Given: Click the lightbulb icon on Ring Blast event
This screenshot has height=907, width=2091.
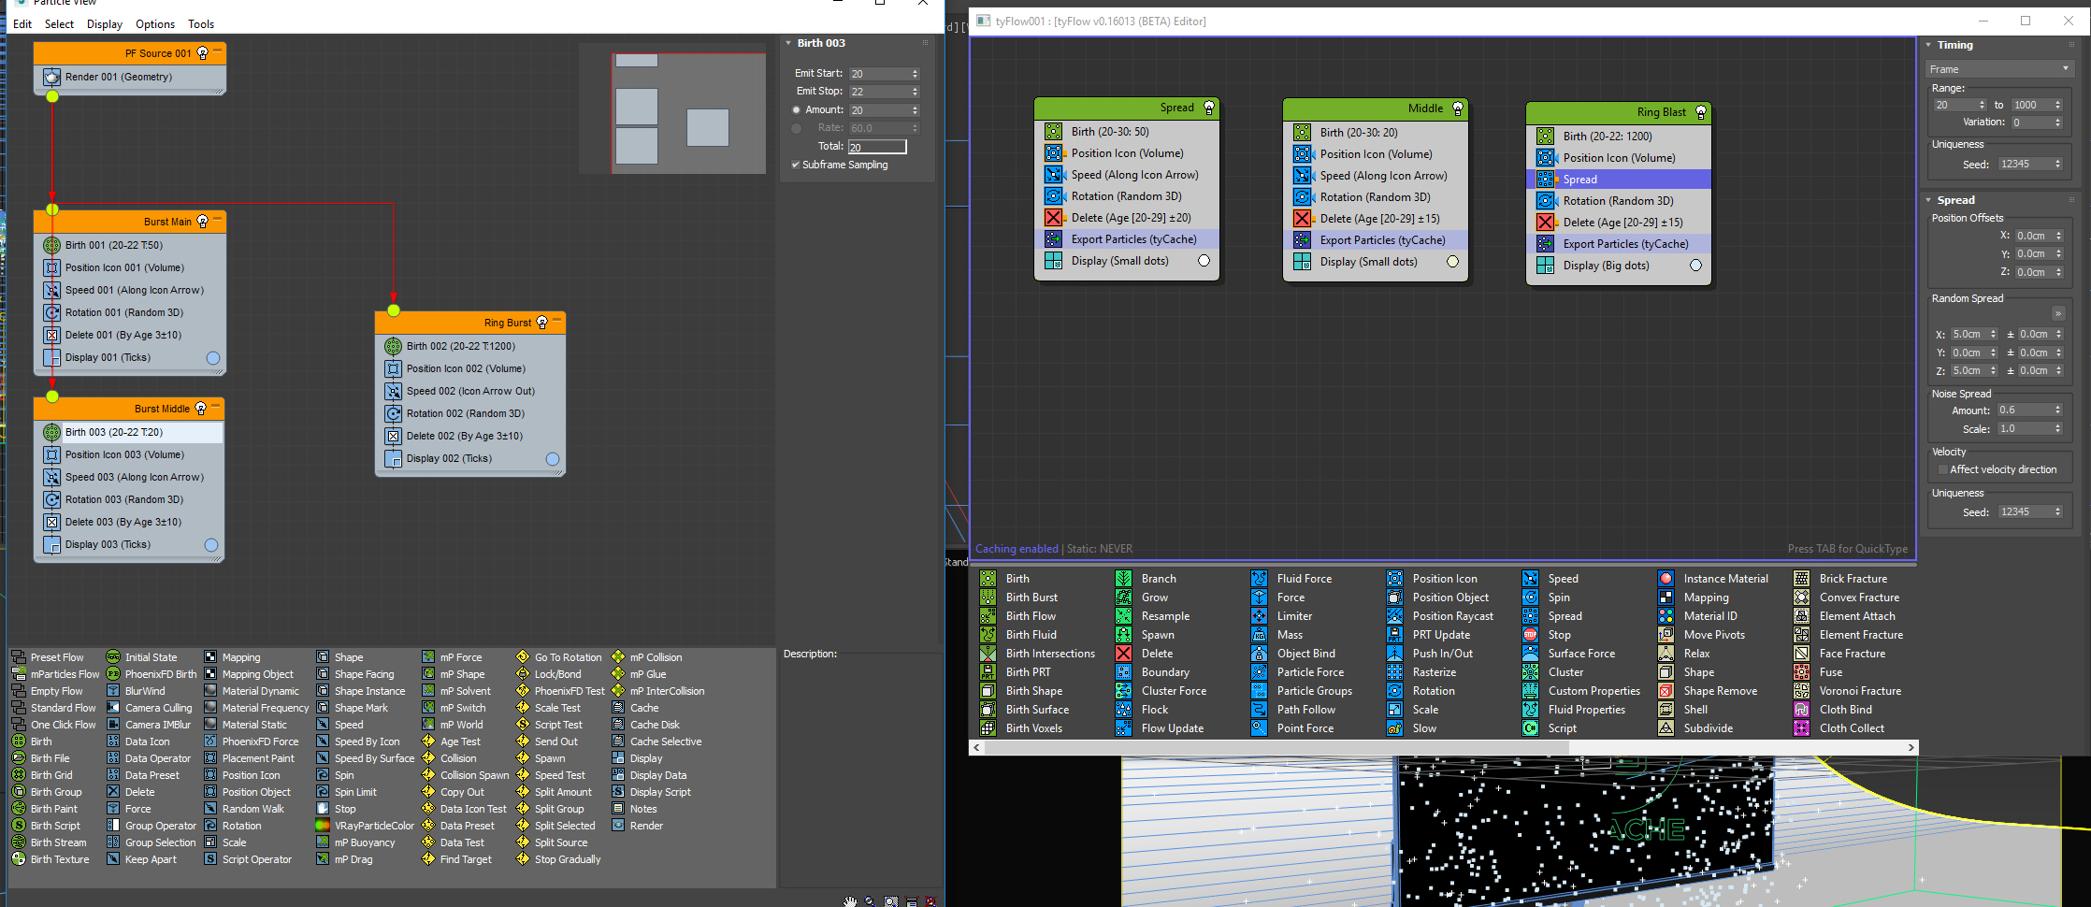Looking at the screenshot, I should coord(1700,112).
